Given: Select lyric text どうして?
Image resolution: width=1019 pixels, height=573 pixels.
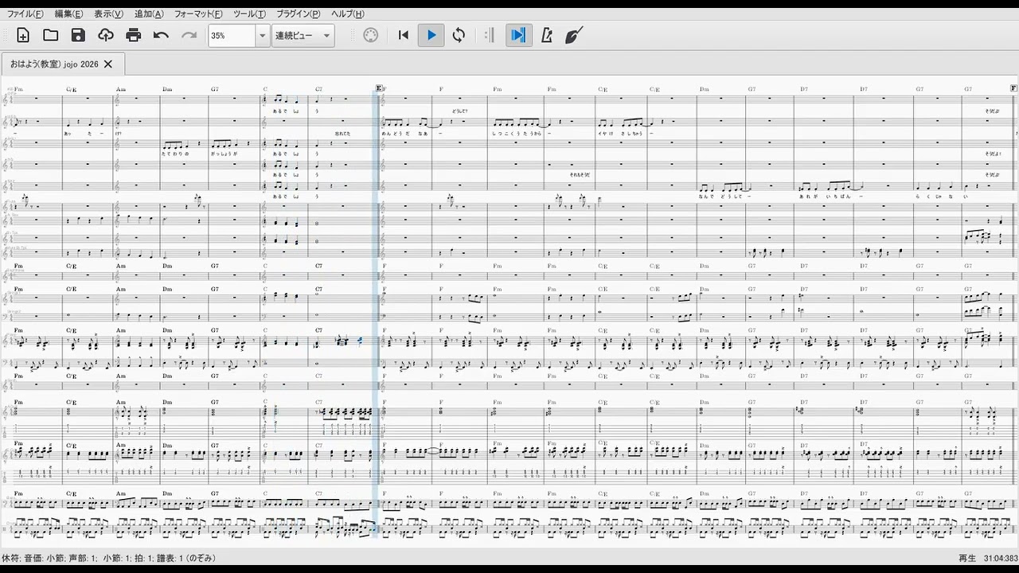Looking at the screenshot, I should click(x=459, y=111).
